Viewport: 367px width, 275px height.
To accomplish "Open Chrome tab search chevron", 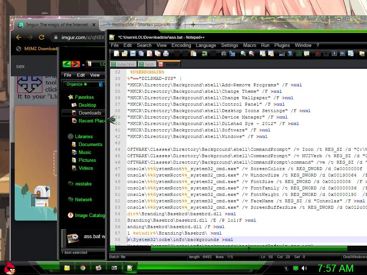I will click(x=326, y=24).
